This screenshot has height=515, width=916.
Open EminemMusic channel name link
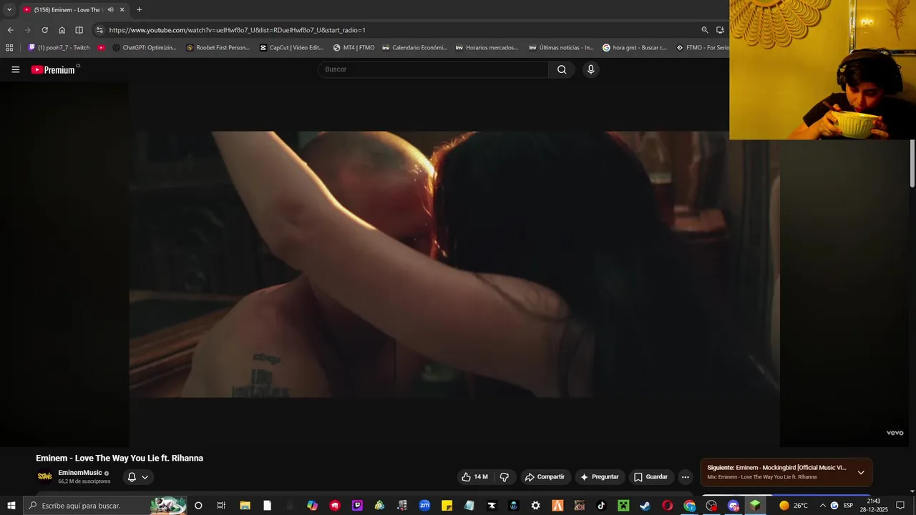tap(80, 473)
